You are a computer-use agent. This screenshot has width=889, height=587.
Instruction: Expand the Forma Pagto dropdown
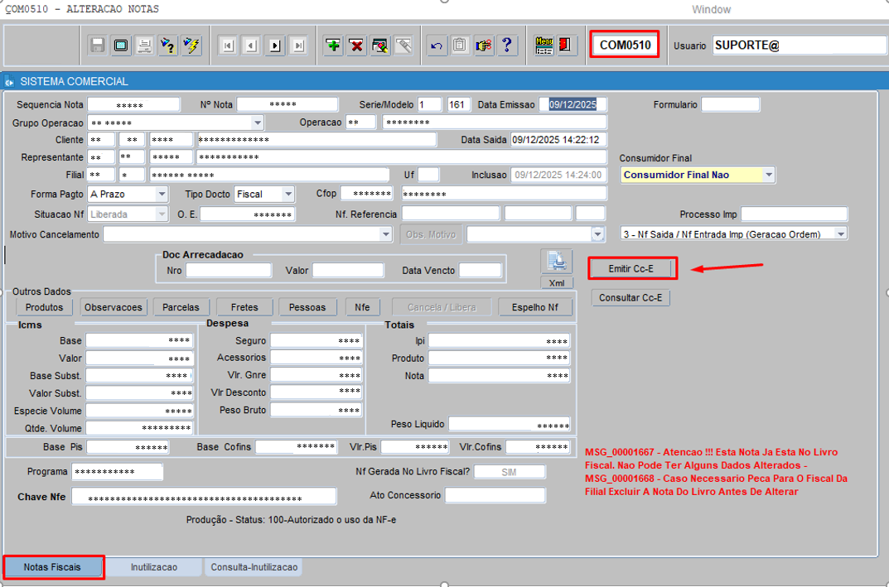pyautogui.click(x=161, y=194)
